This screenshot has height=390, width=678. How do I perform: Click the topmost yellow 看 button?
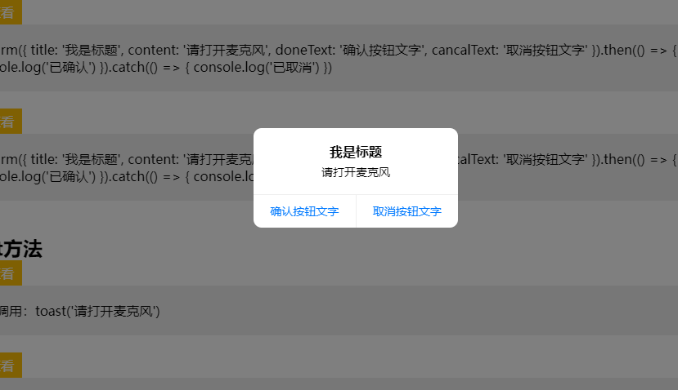coord(11,12)
